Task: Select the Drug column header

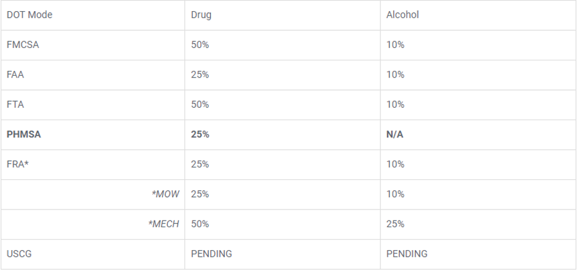Action: tap(201, 15)
